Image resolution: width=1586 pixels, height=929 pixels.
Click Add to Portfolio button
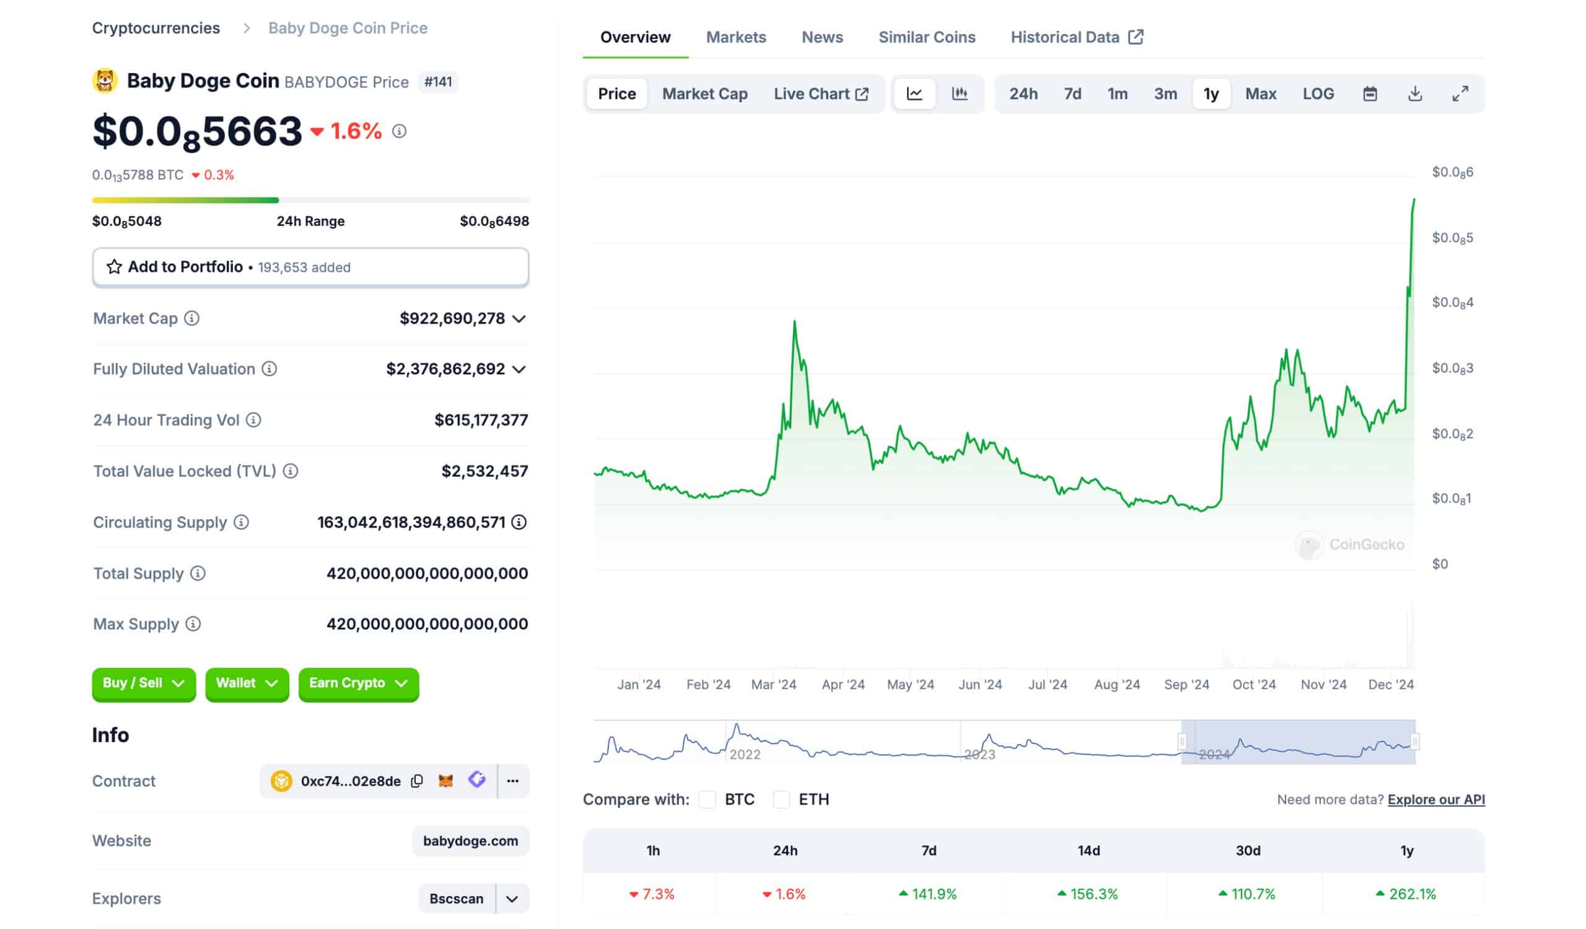(x=311, y=267)
